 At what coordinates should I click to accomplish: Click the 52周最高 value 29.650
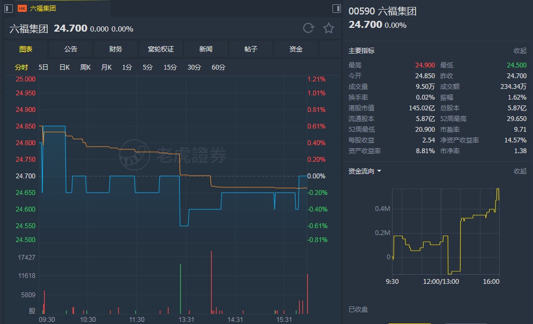coord(517,119)
